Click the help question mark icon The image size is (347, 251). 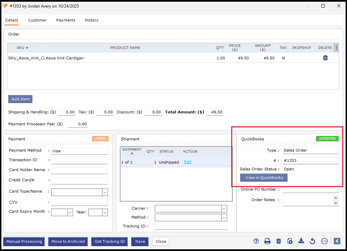coord(256,241)
